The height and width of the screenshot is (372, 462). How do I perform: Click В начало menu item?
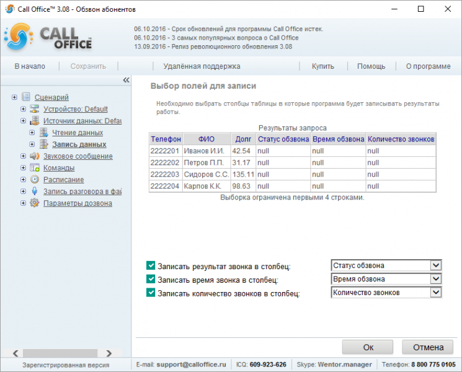pyautogui.click(x=30, y=66)
